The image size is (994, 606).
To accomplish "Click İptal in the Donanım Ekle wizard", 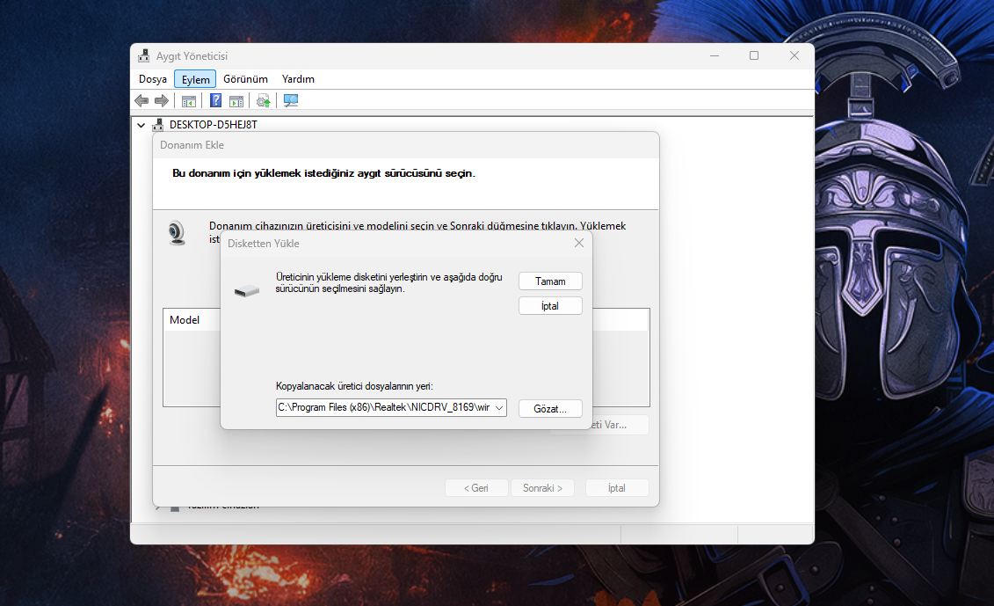I will 617,488.
